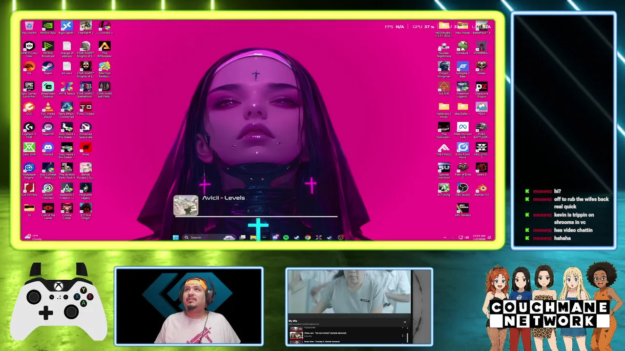Launch Steam from the desktop icon
Viewport: 625px width, 351px height.
point(48,68)
